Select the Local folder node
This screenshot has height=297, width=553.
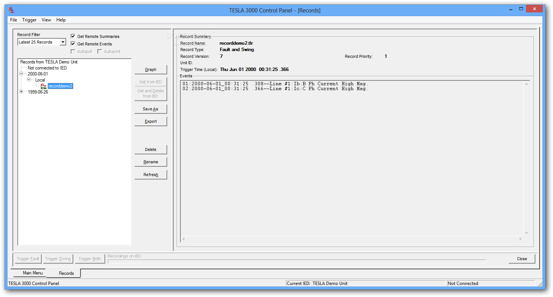pyautogui.click(x=40, y=80)
